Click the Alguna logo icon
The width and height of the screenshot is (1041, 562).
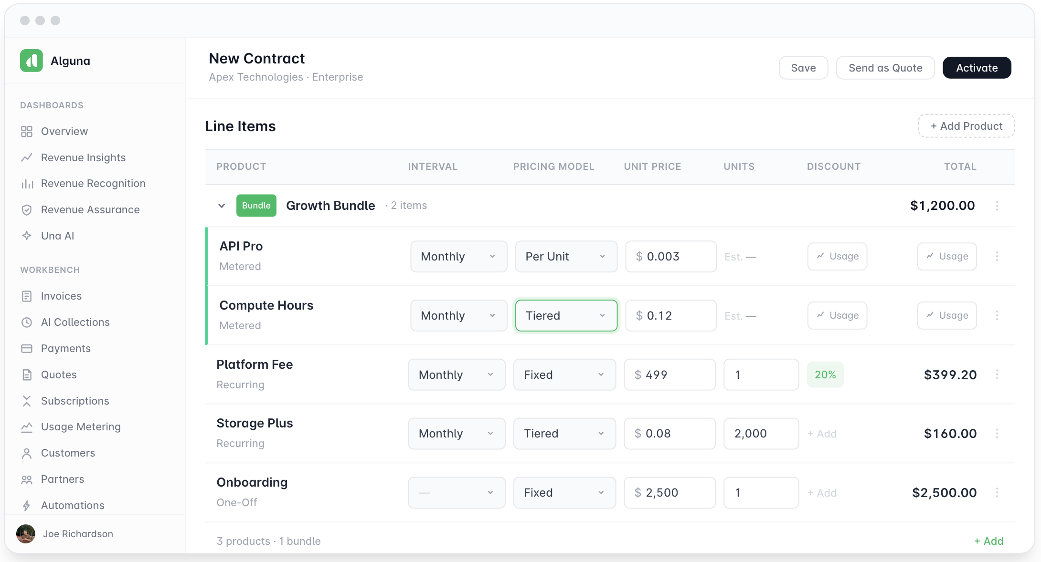(x=32, y=61)
